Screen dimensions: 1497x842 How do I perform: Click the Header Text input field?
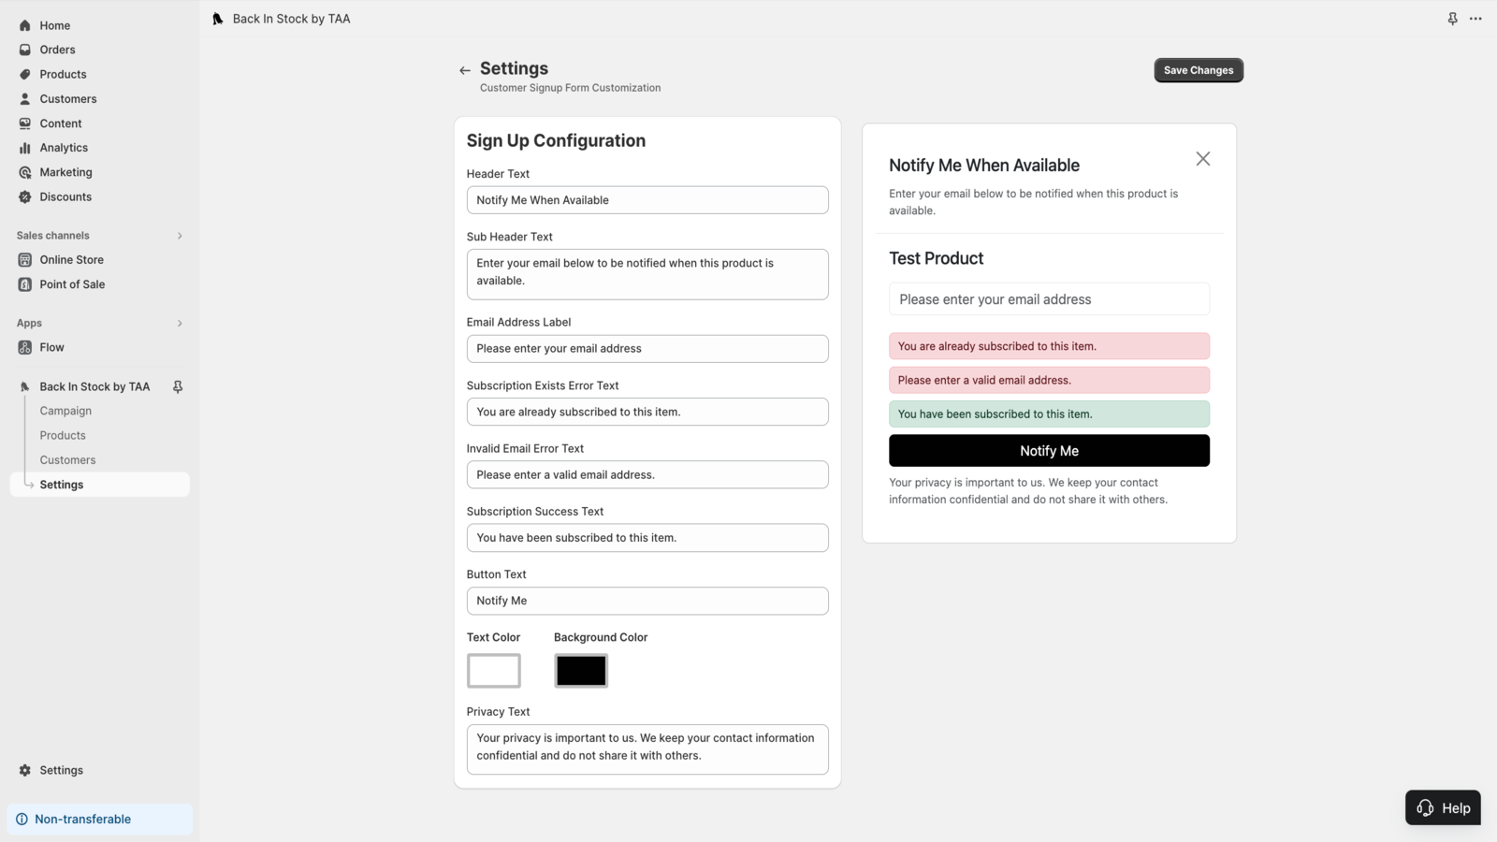[x=647, y=200]
